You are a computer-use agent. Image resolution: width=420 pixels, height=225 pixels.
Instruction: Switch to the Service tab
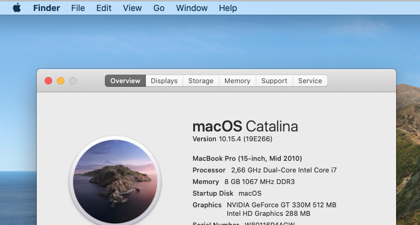click(x=310, y=81)
